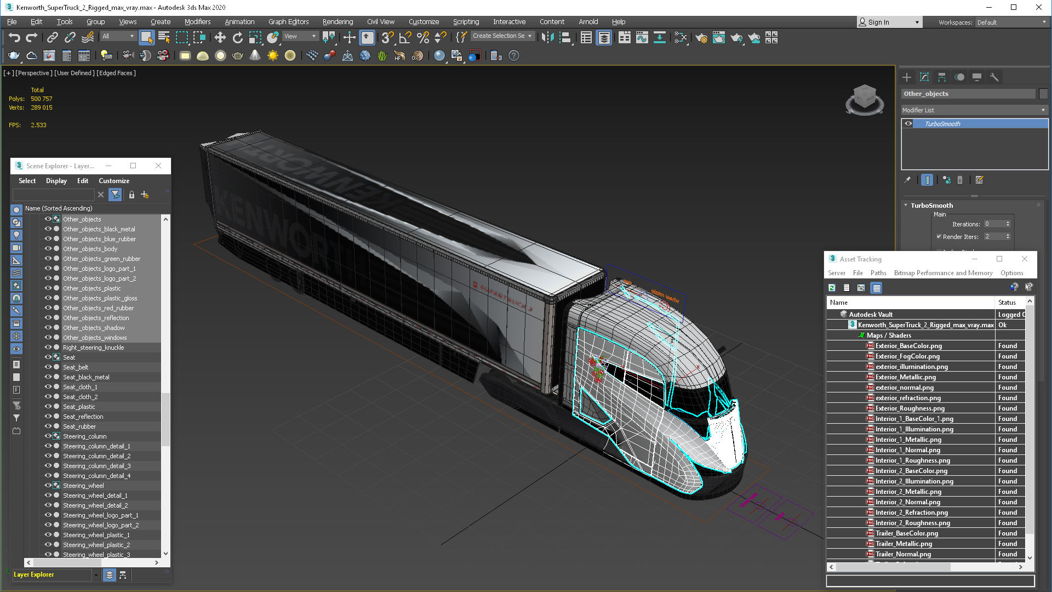Screen dimensions: 1052x592
Task: Open the Utilities wrench tab in command panel
Action: coord(994,77)
